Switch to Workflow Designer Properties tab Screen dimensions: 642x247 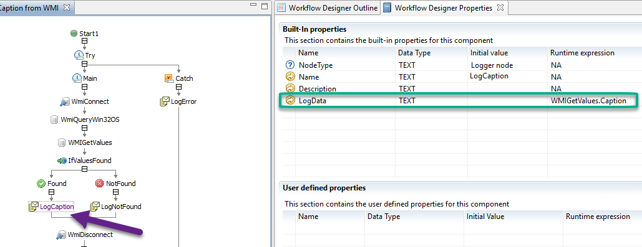(444, 8)
